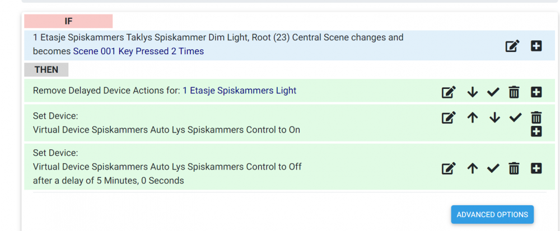Add a new condition with IF plus icon
This screenshot has height=231, width=560.
pos(536,46)
